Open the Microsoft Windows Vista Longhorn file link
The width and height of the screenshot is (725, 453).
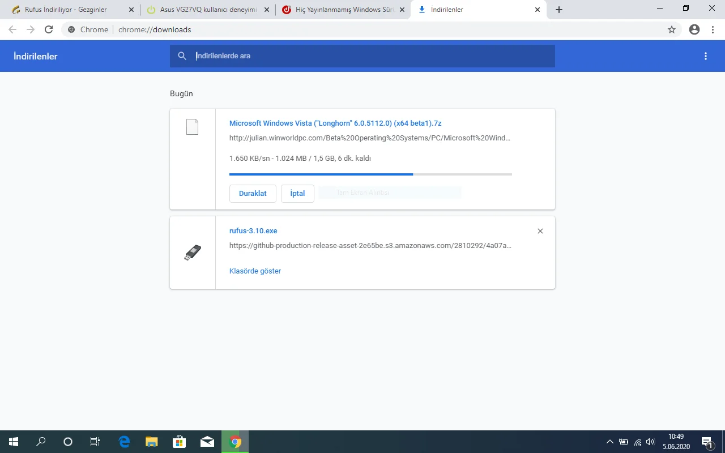pyautogui.click(x=335, y=123)
